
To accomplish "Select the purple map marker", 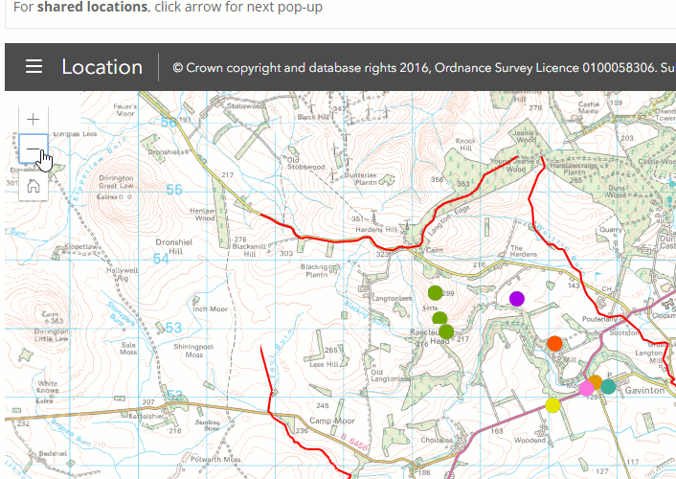I will coord(516,299).
